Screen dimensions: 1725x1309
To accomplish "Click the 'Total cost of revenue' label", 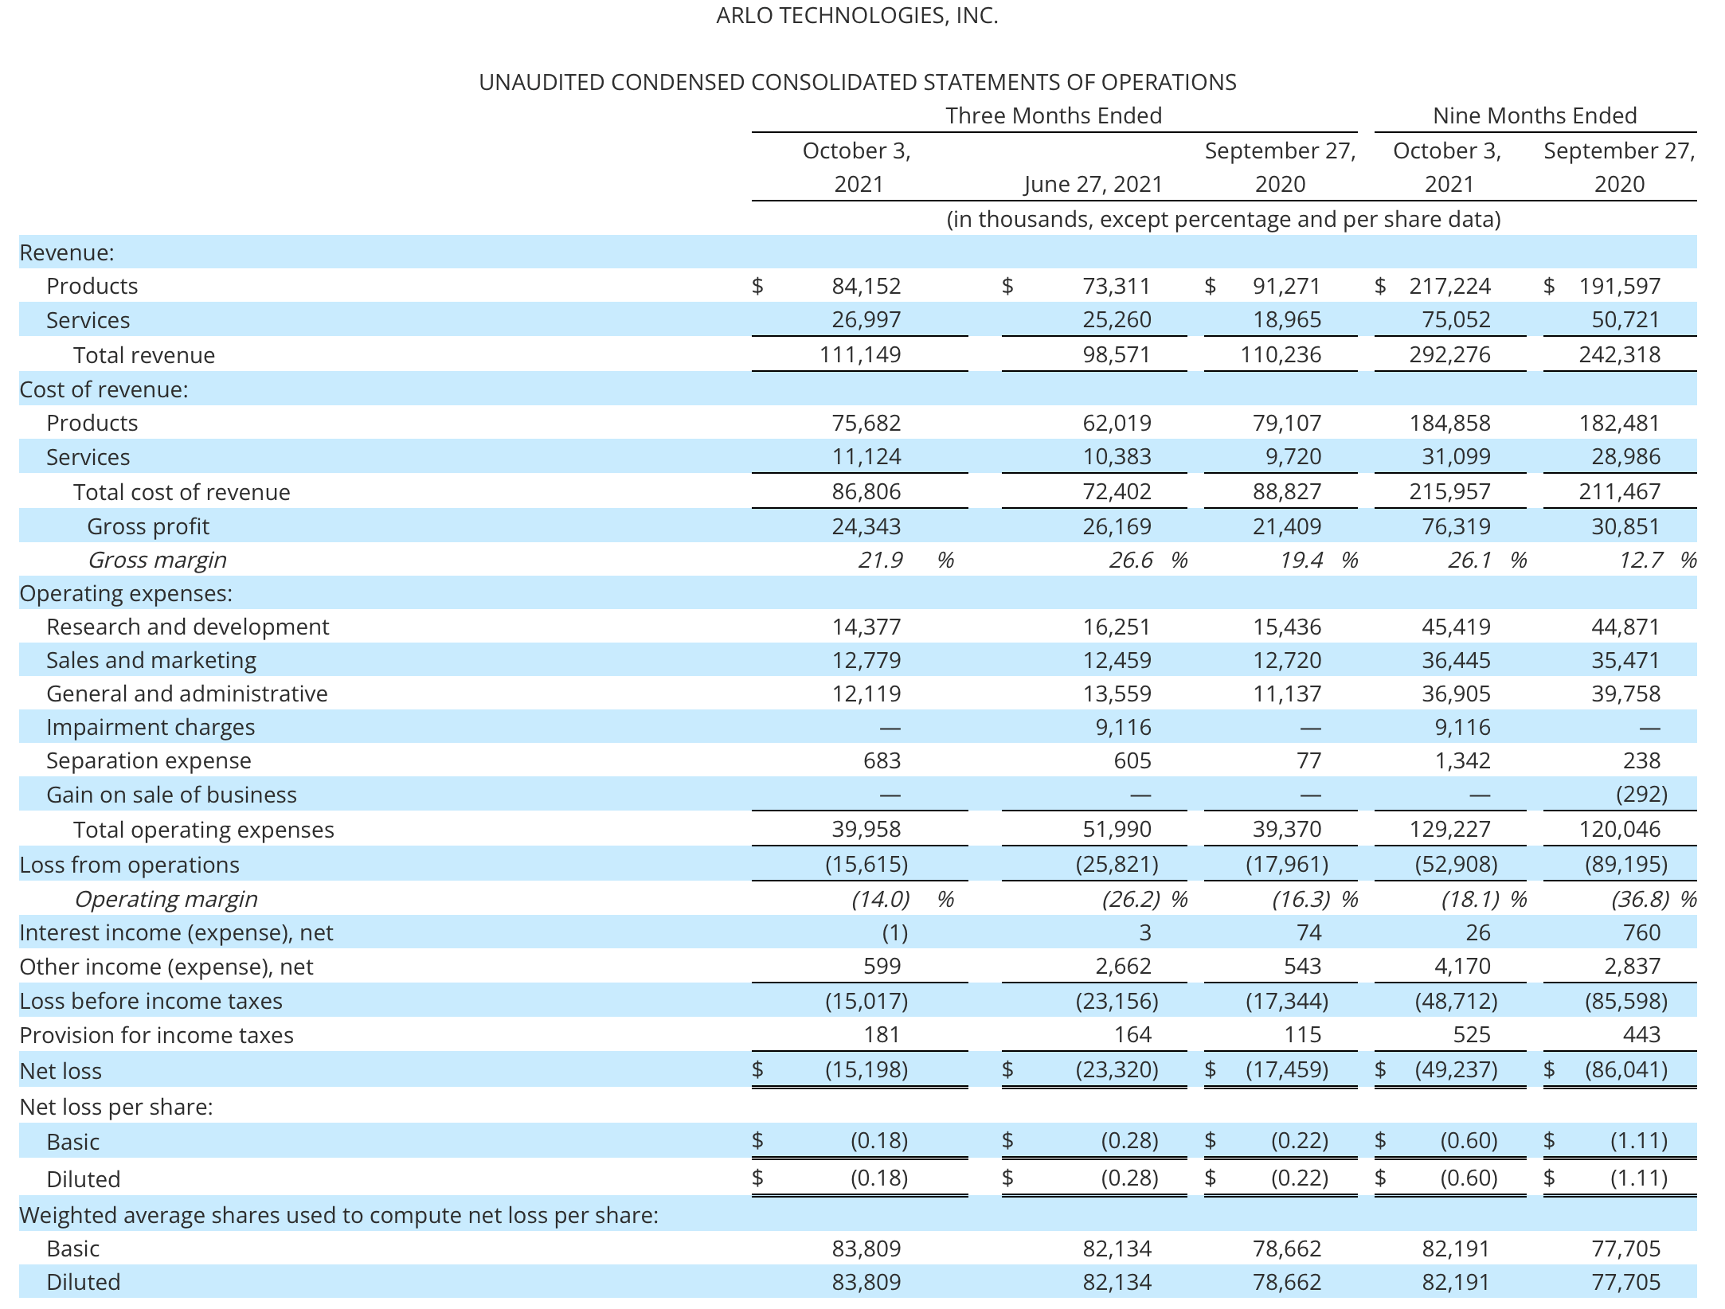I will [x=182, y=492].
